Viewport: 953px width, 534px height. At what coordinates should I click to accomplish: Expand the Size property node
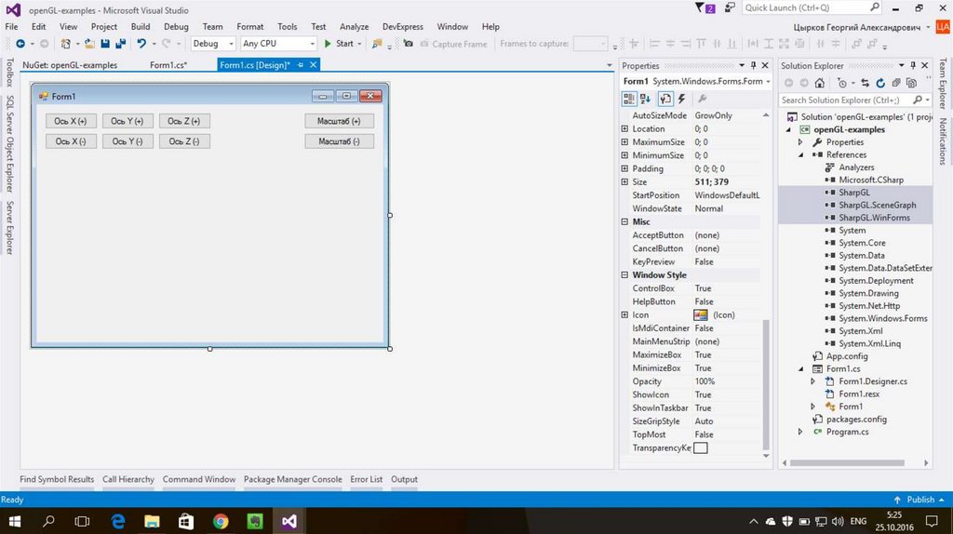(624, 182)
